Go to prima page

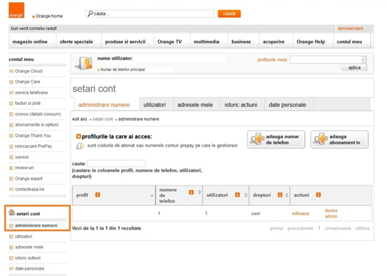[276, 228]
